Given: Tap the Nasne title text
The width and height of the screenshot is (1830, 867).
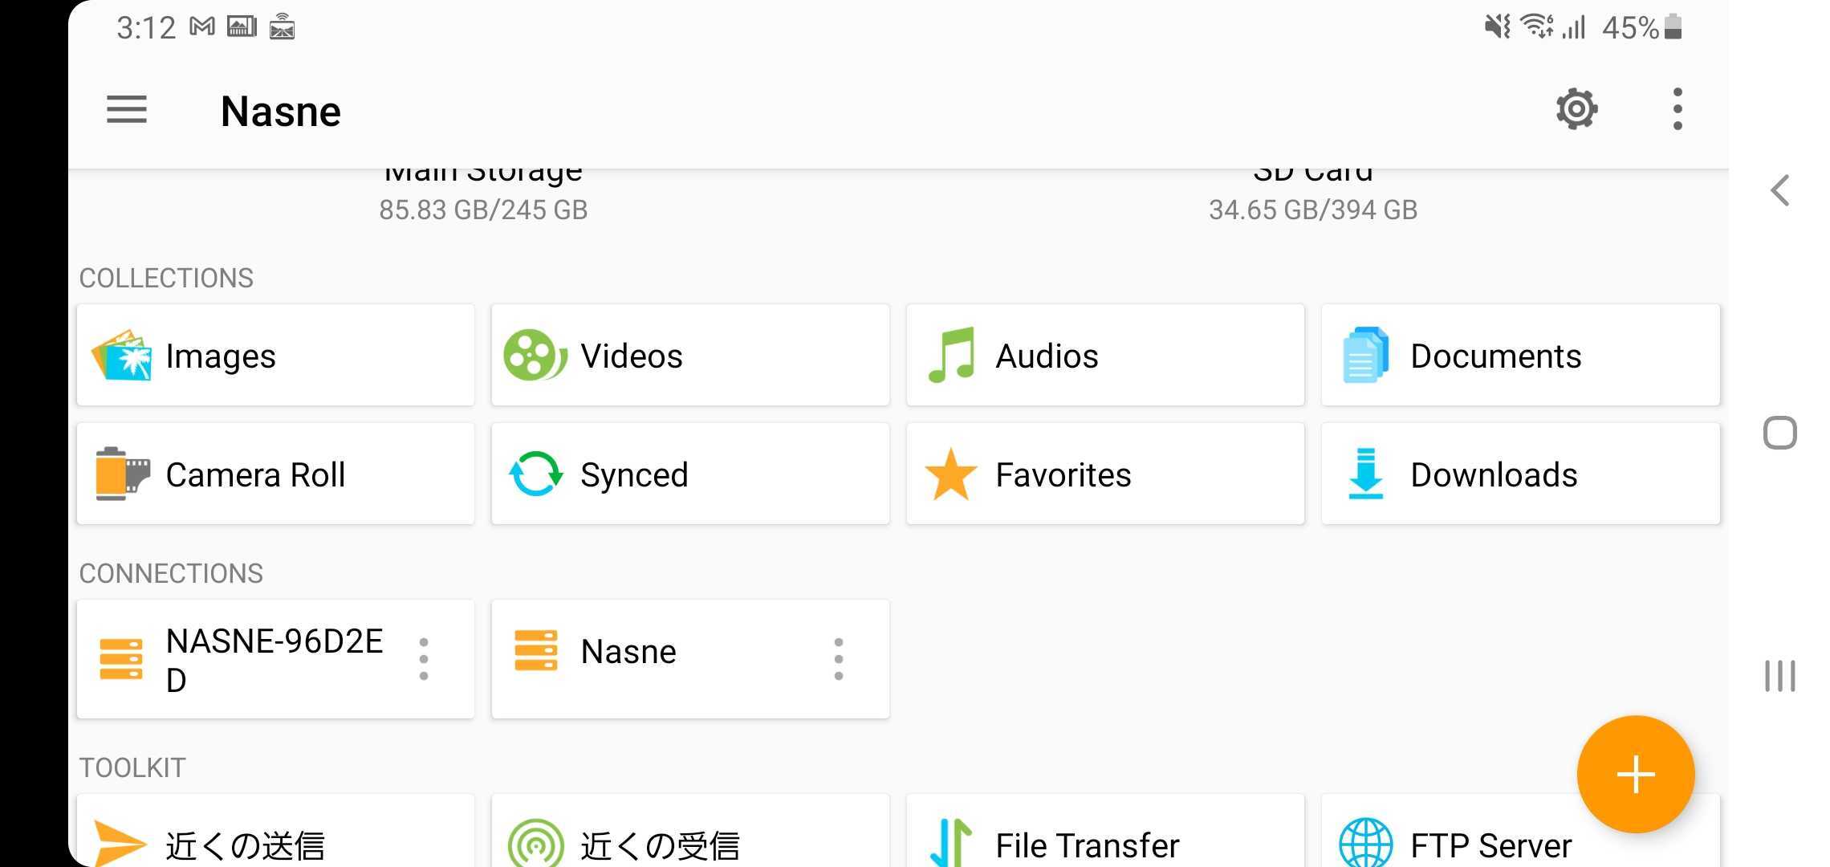Looking at the screenshot, I should pos(281,111).
